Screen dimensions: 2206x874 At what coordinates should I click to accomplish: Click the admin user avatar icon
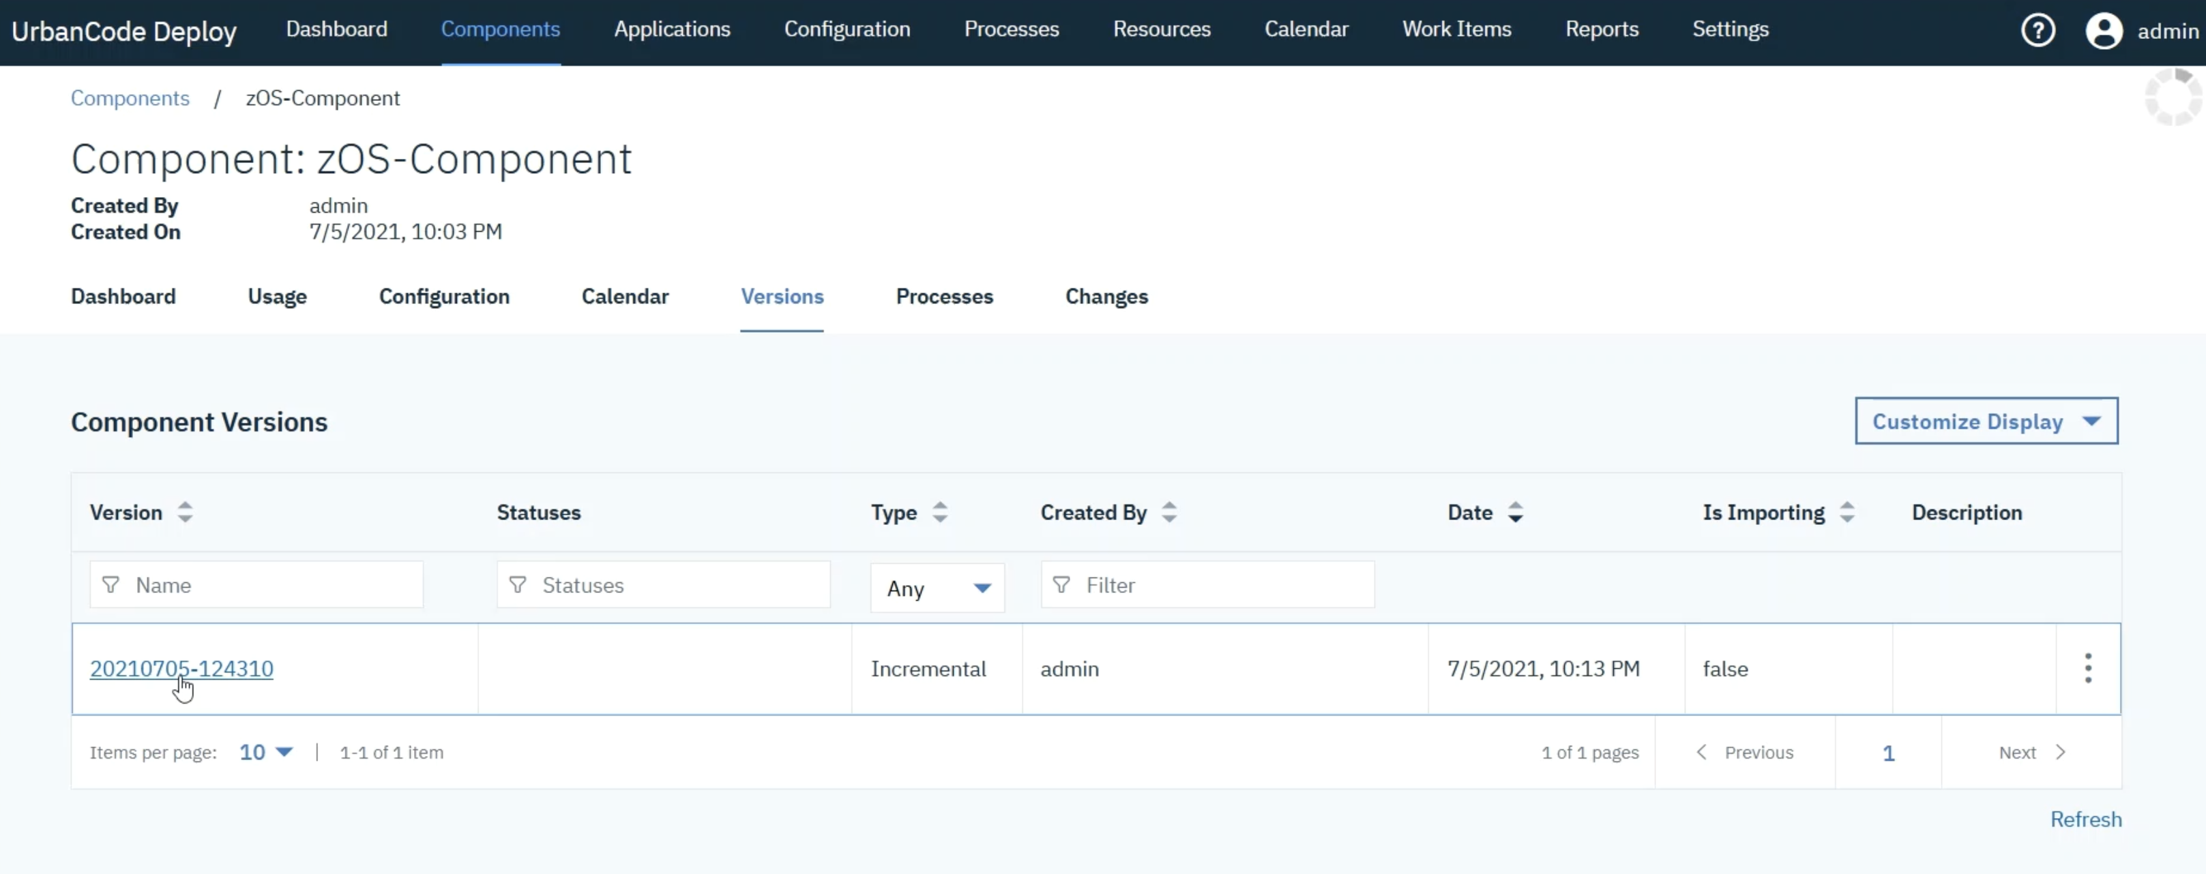(x=2103, y=31)
